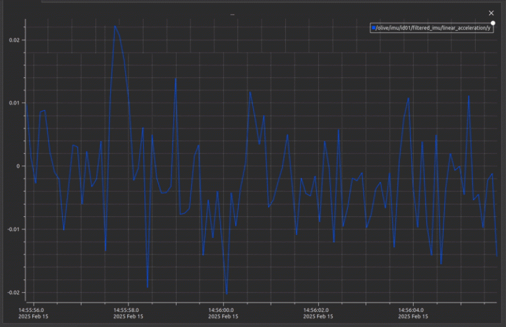
Task: Click the -0.02 y-axis label
Action: [x=14, y=293]
